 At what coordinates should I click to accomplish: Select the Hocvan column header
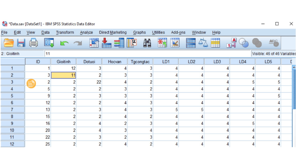click(x=114, y=61)
